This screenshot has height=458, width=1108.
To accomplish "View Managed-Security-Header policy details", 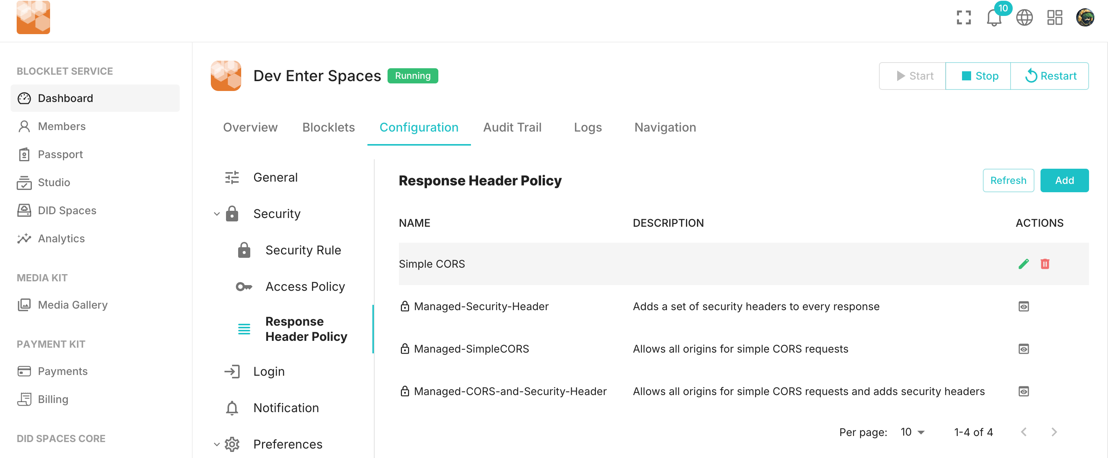I will tap(1023, 306).
